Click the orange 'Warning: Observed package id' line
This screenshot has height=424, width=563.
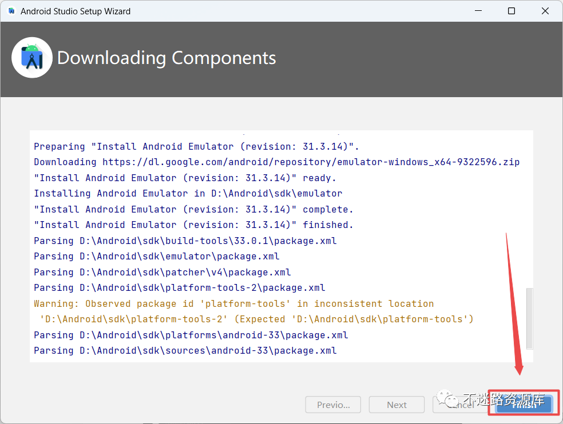pyautogui.click(x=234, y=303)
